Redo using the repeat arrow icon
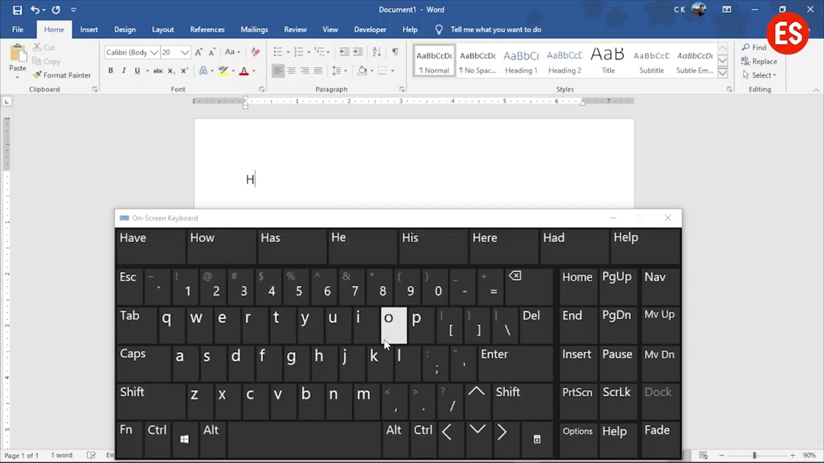 tap(56, 10)
